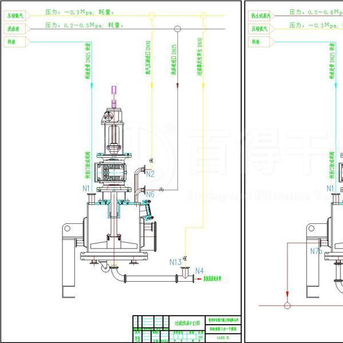Select the N2 nozzle label
Viewport: 343px width, 343px height.
pos(150,174)
